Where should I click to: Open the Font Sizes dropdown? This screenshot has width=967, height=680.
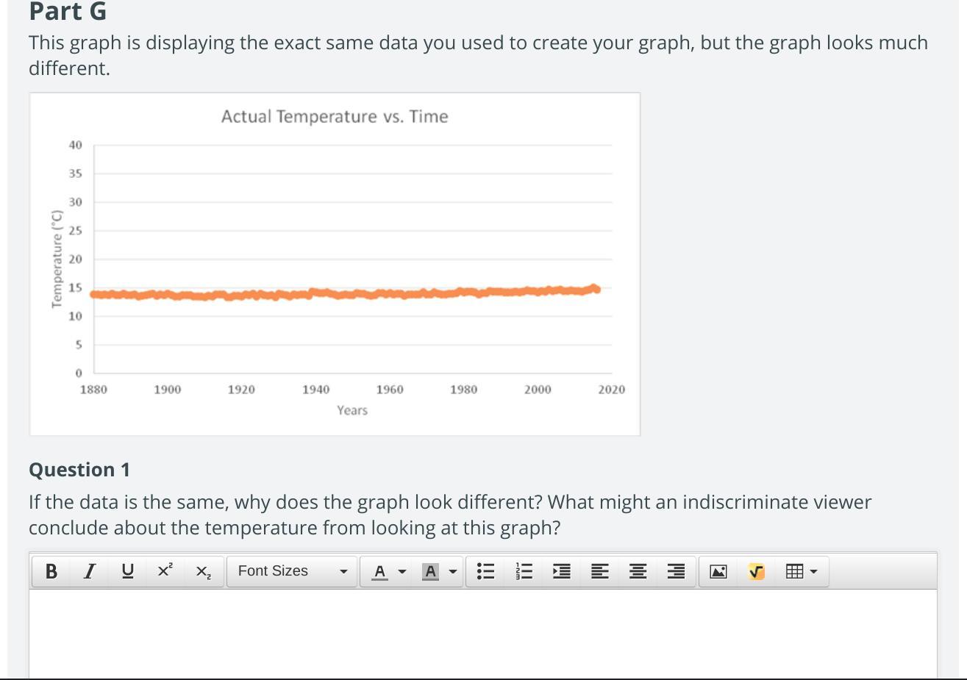click(292, 571)
